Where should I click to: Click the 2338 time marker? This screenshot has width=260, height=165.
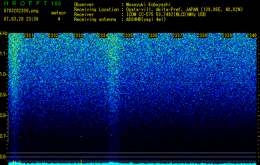202,35
